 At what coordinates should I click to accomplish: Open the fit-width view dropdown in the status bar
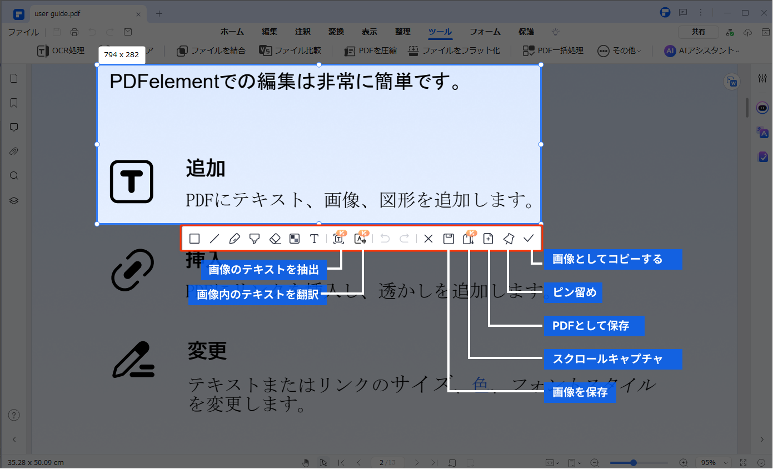tap(552, 463)
